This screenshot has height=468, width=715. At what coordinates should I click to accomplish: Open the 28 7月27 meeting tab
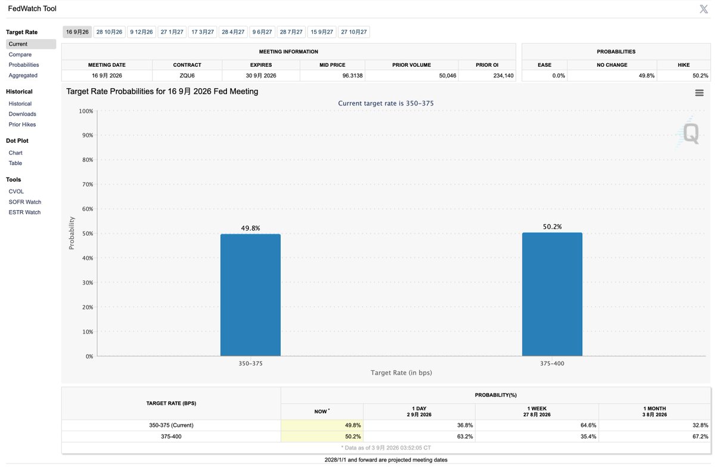pyautogui.click(x=291, y=32)
